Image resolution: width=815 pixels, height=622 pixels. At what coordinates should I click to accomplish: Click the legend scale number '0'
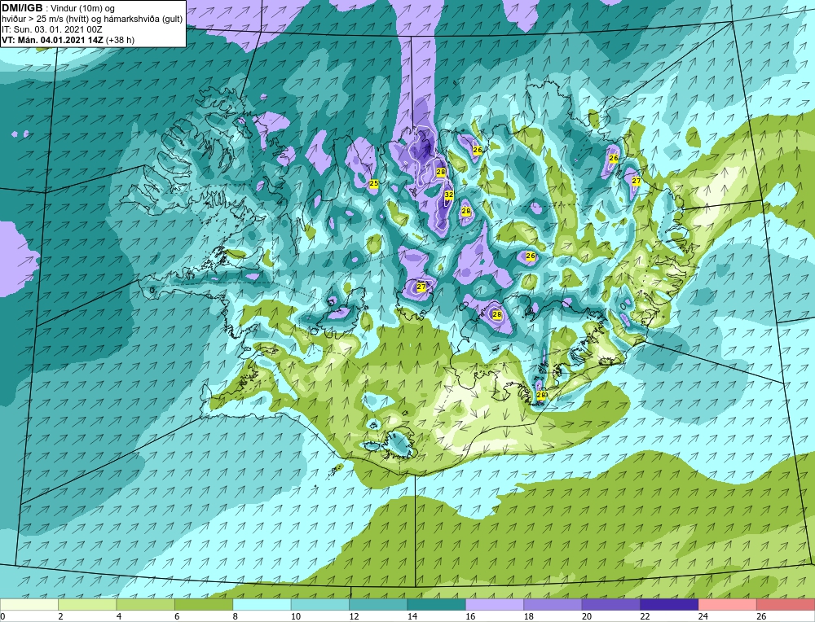[3, 616]
